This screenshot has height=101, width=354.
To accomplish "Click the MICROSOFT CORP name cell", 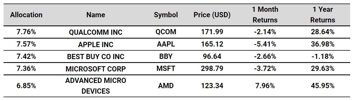I will click(96, 69).
